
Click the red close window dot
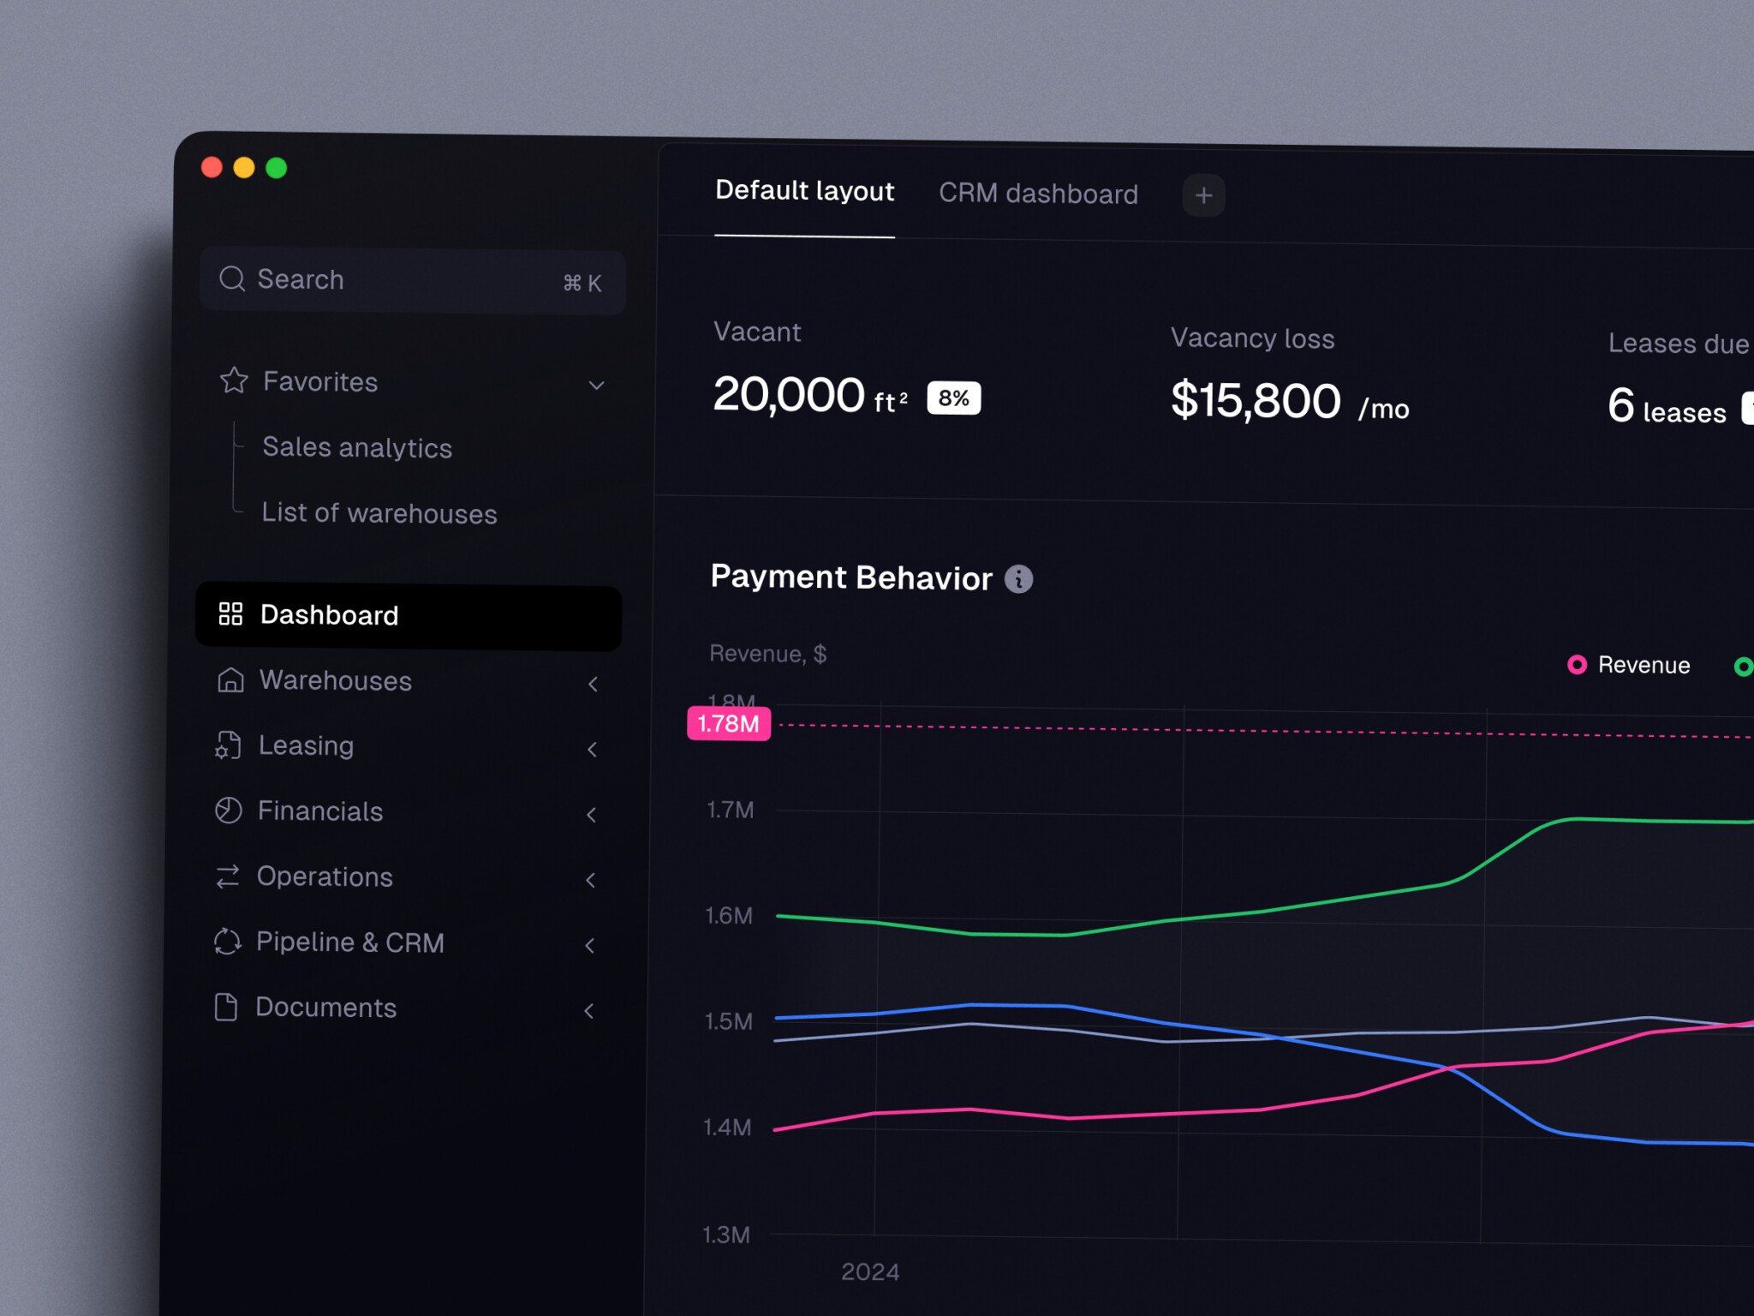pos(212,167)
